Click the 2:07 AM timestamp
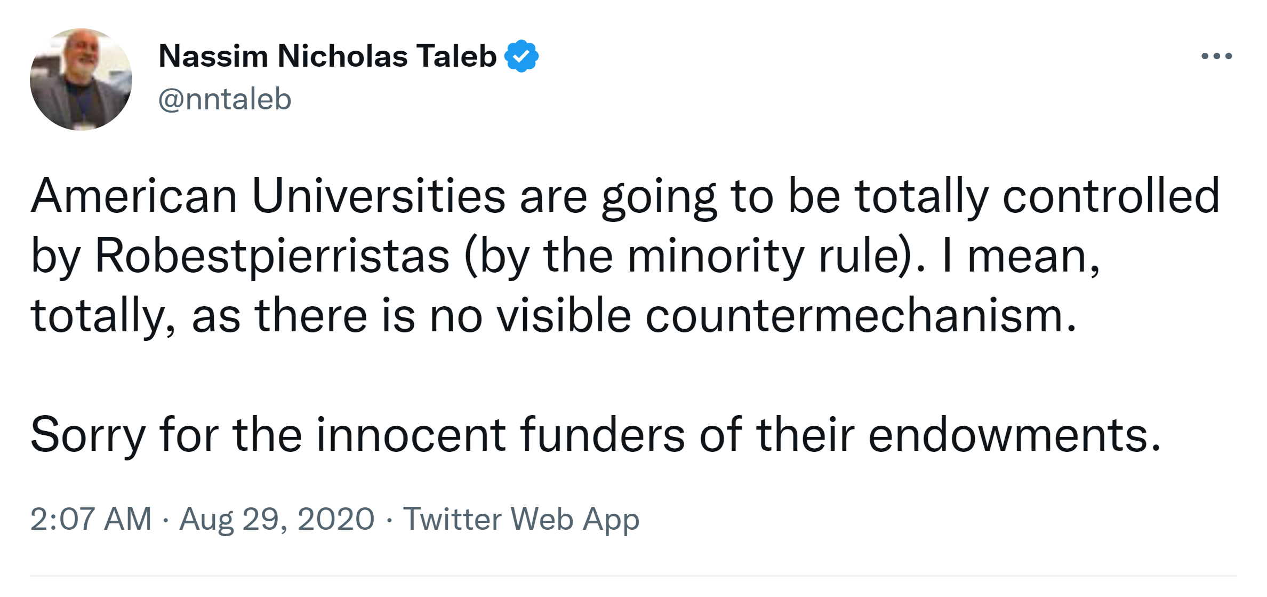This screenshot has width=1267, height=597. 91,519
